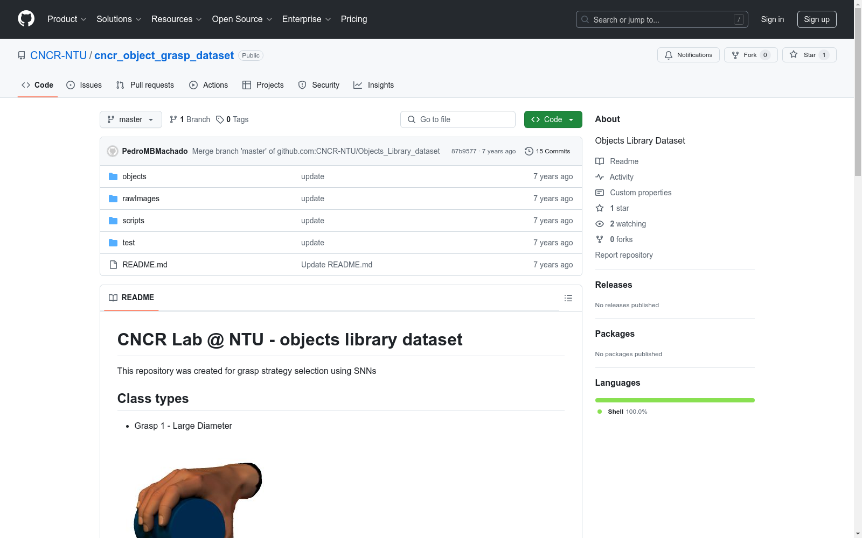Open the Insights tab
The width and height of the screenshot is (862, 538).
(373, 85)
